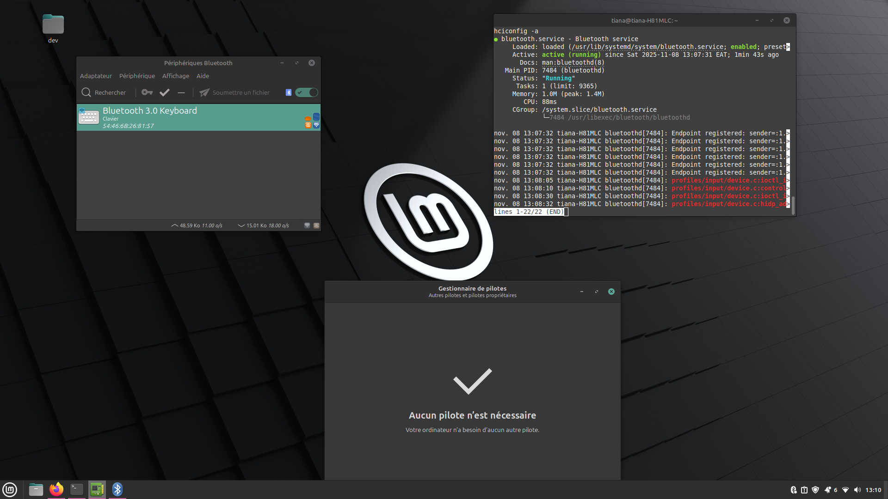Click the terminal scrollbar
This screenshot has width=888, height=499.
pyautogui.click(x=793, y=206)
